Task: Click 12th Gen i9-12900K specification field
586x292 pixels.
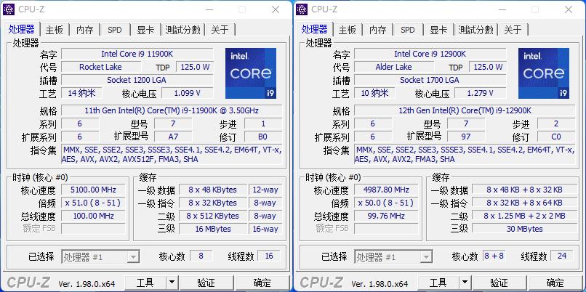Action: pos(465,110)
